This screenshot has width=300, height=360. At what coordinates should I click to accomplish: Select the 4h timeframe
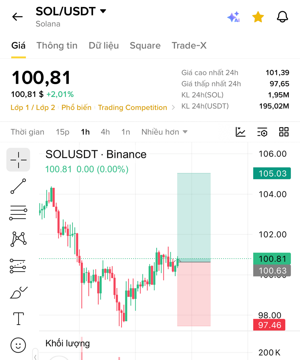(x=105, y=132)
